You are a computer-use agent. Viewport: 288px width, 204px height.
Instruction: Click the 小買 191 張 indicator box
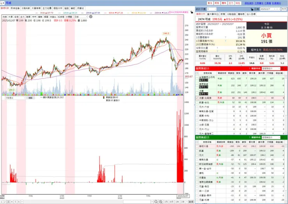[267, 38]
